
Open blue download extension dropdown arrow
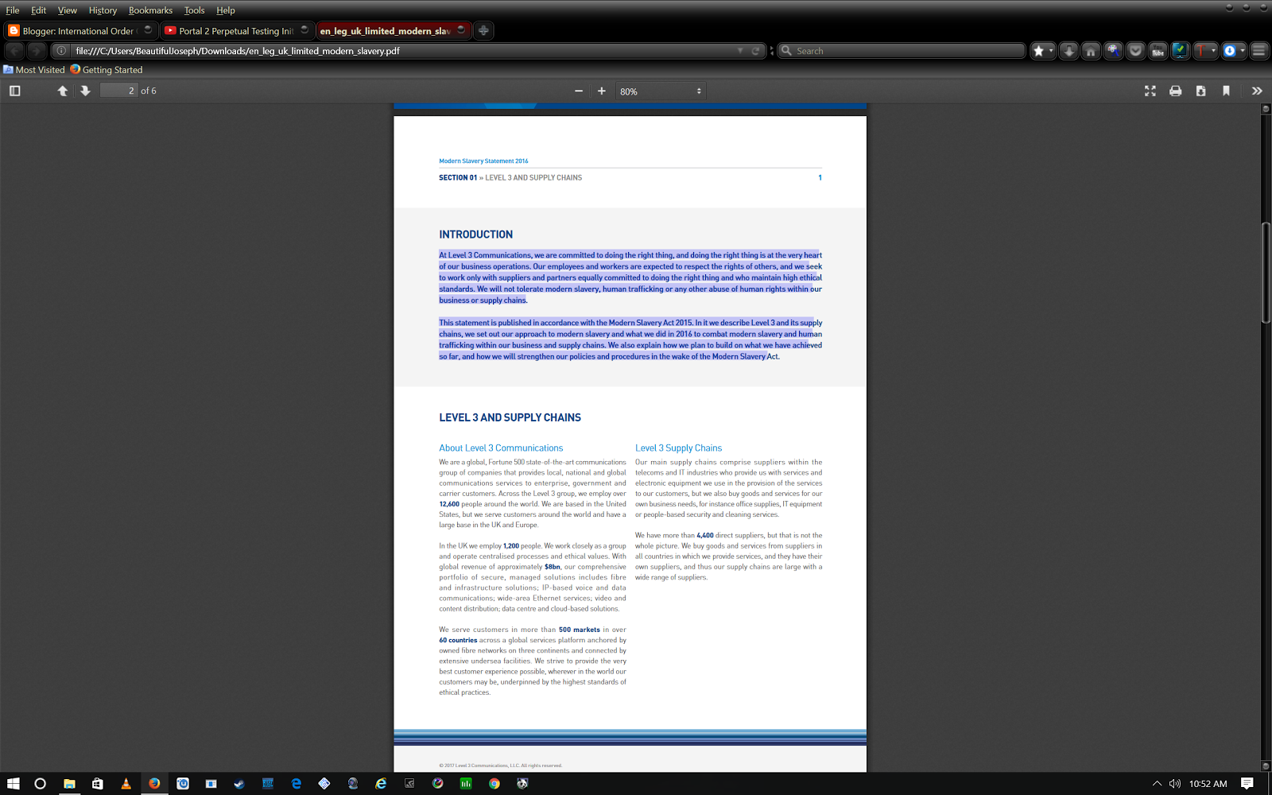pyautogui.click(x=1243, y=51)
